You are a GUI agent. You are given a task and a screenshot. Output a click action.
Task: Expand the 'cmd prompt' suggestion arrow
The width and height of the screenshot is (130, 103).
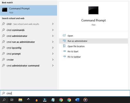pos(53,54)
